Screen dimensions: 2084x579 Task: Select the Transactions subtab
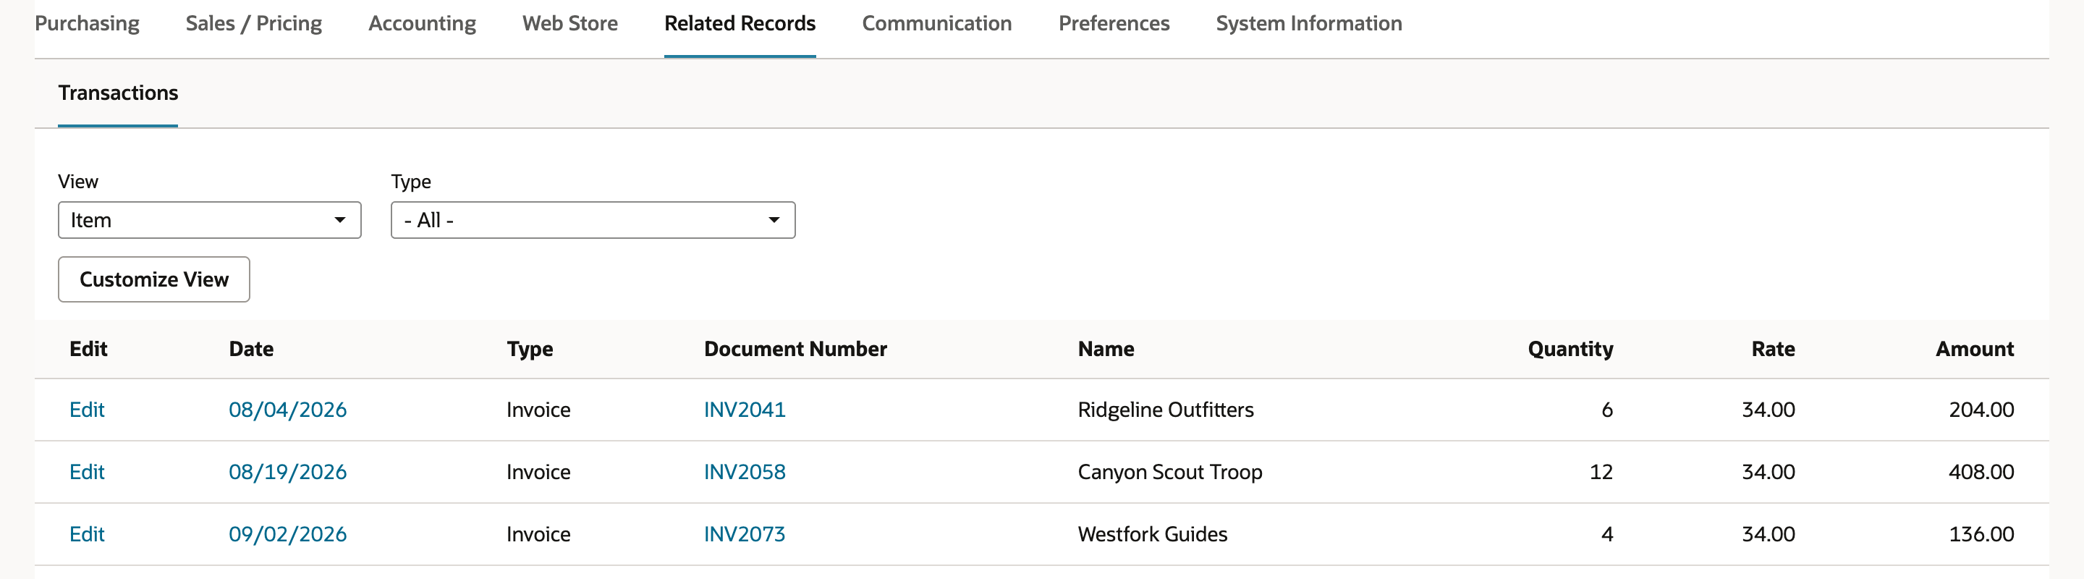pos(118,93)
